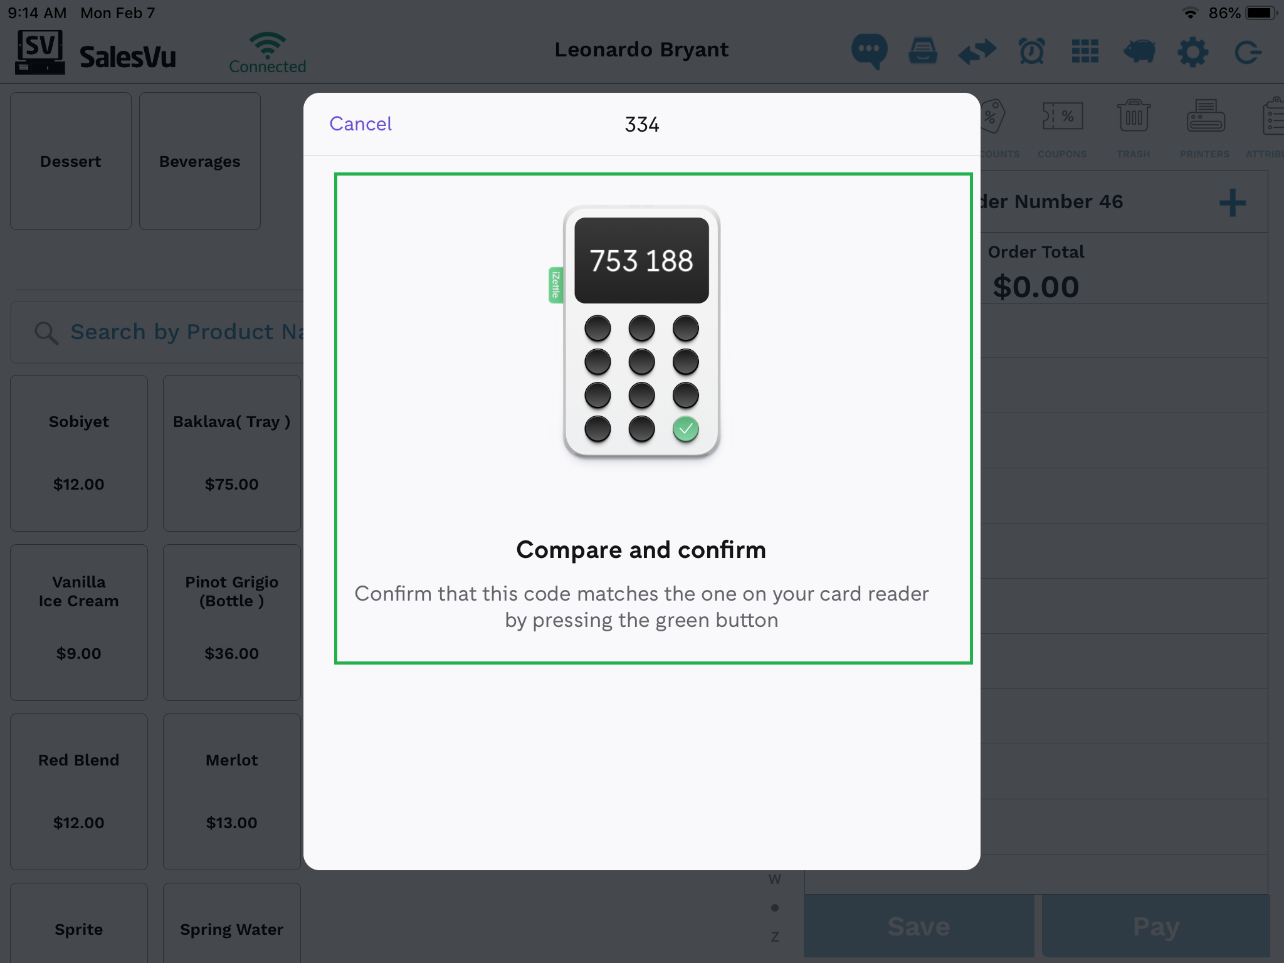1284x963 pixels.
Task: Open the settings gear icon
Action: click(1192, 51)
